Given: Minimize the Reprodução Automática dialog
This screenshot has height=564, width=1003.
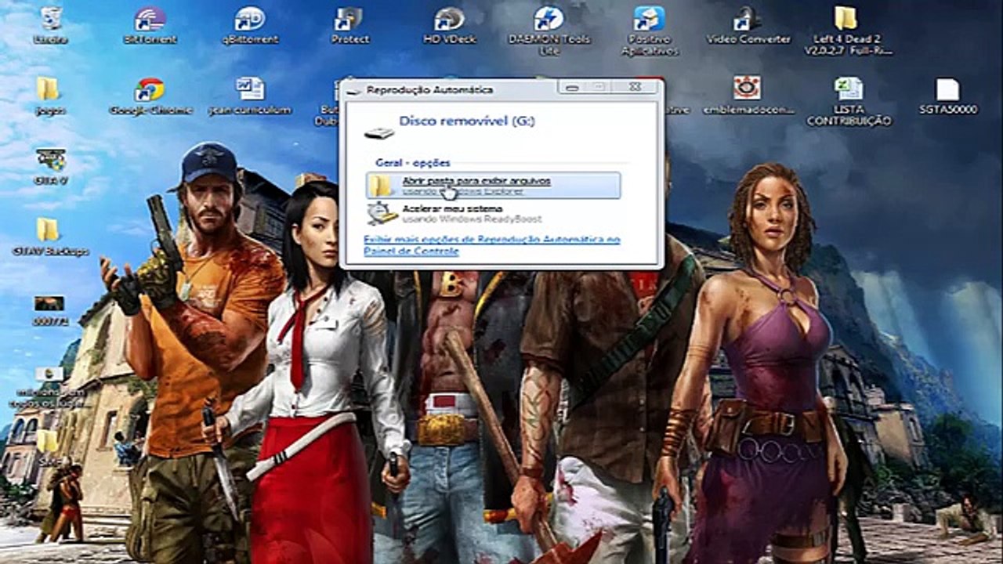Looking at the screenshot, I should pyautogui.click(x=573, y=87).
